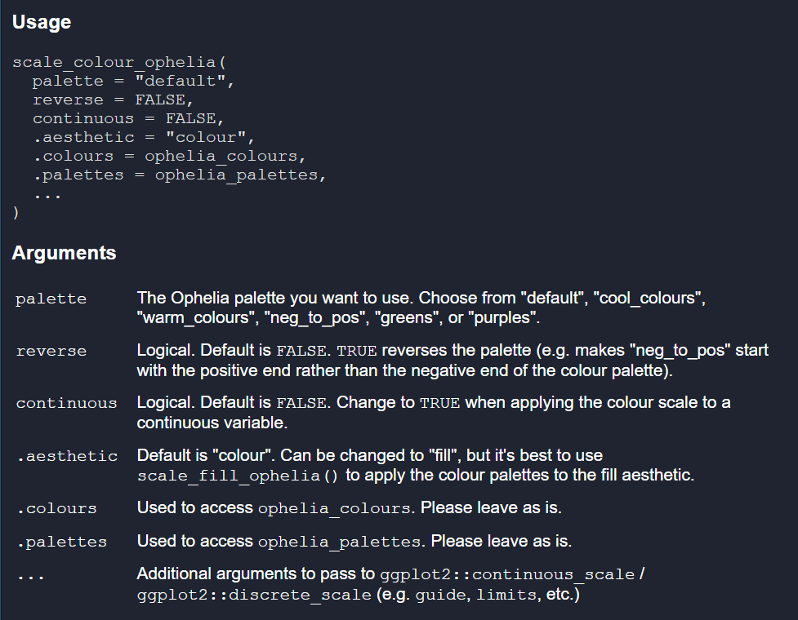Click the palette argument name in table
Viewport: 798px width, 620px height.
pyautogui.click(x=51, y=299)
